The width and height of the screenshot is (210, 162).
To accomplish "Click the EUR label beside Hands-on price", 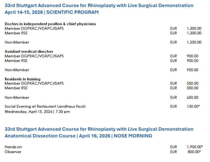I will (x=173, y=147).
